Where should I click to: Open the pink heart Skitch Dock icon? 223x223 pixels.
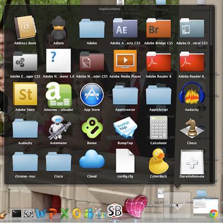point(136,206)
